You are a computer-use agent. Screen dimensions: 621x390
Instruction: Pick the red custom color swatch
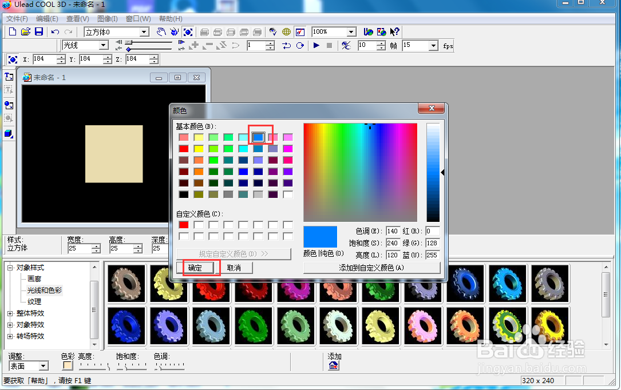point(184,225)
